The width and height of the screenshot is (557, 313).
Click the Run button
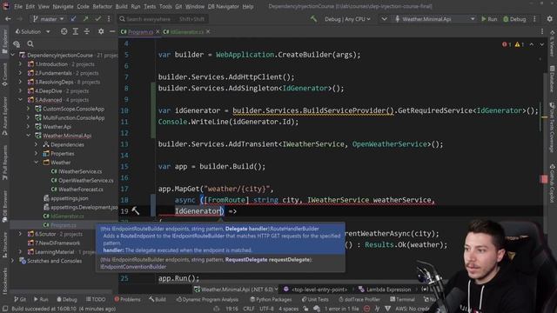pos(489,19)
